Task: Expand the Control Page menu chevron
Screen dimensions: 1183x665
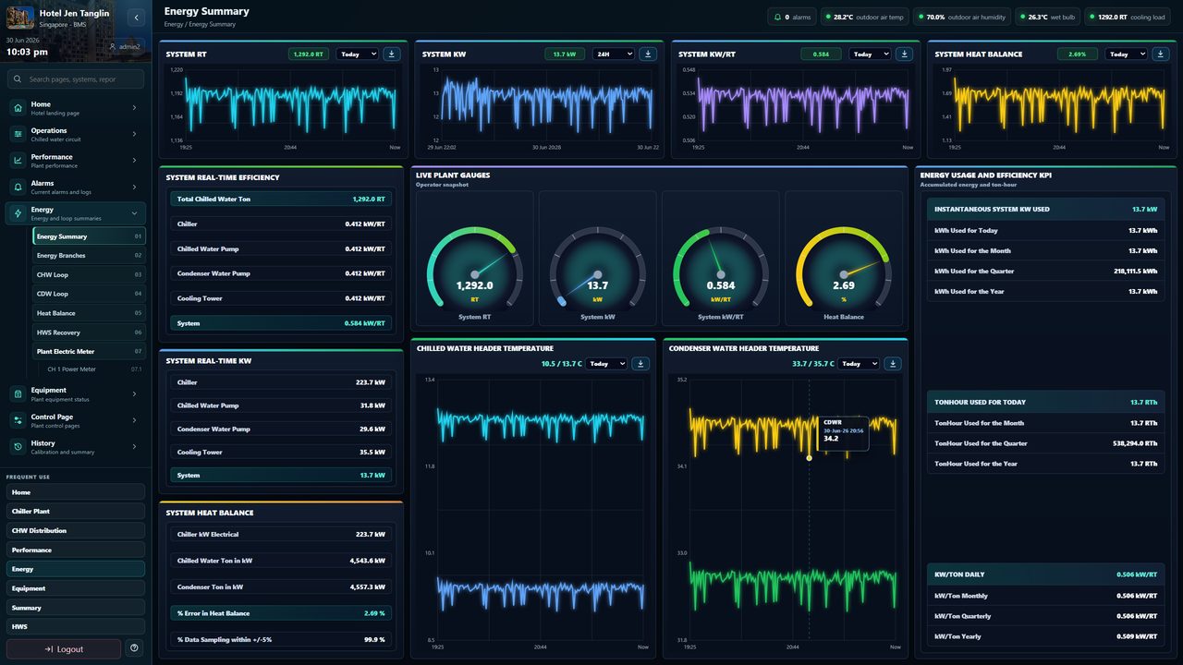Action: tap(134, 421)
